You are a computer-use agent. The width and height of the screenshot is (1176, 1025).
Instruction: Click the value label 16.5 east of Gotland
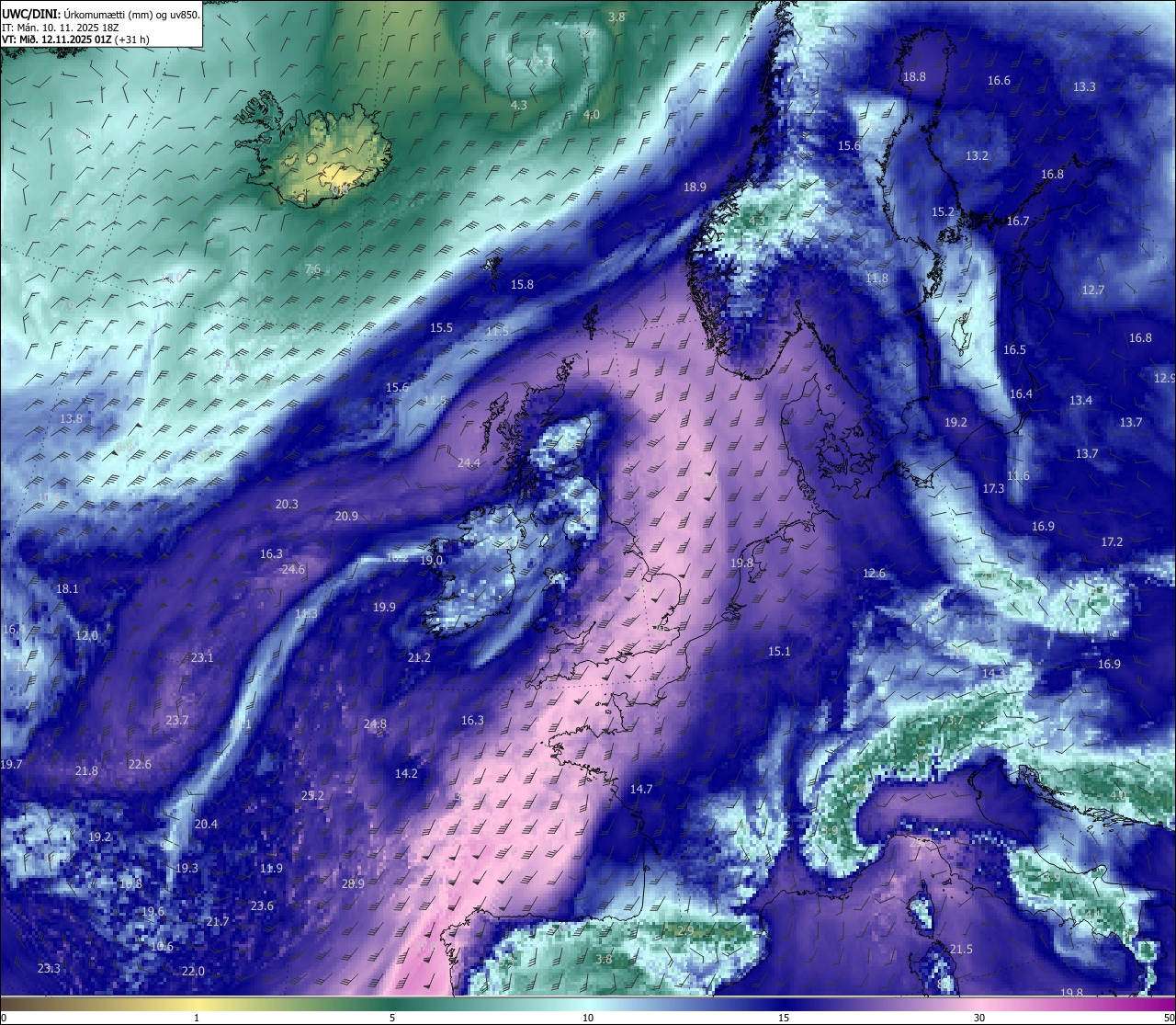click(x=1014, y=350)
